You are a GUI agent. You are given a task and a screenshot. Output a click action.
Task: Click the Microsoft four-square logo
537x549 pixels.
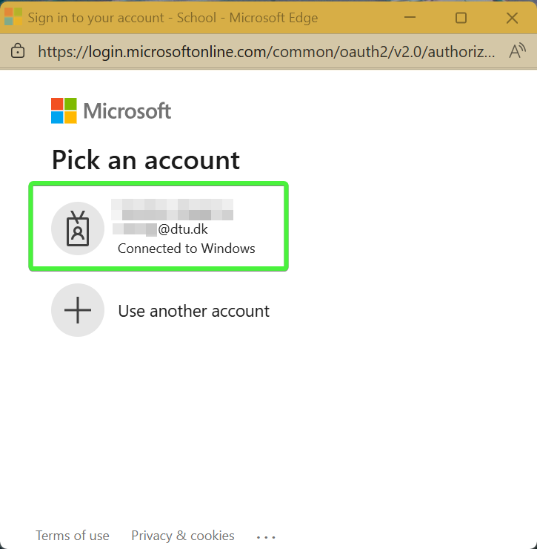click(x=64, y=111)
